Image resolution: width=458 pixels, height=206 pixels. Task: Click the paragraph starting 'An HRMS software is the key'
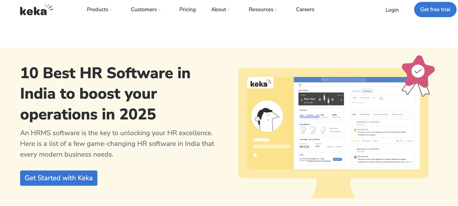tap(117, 144)
